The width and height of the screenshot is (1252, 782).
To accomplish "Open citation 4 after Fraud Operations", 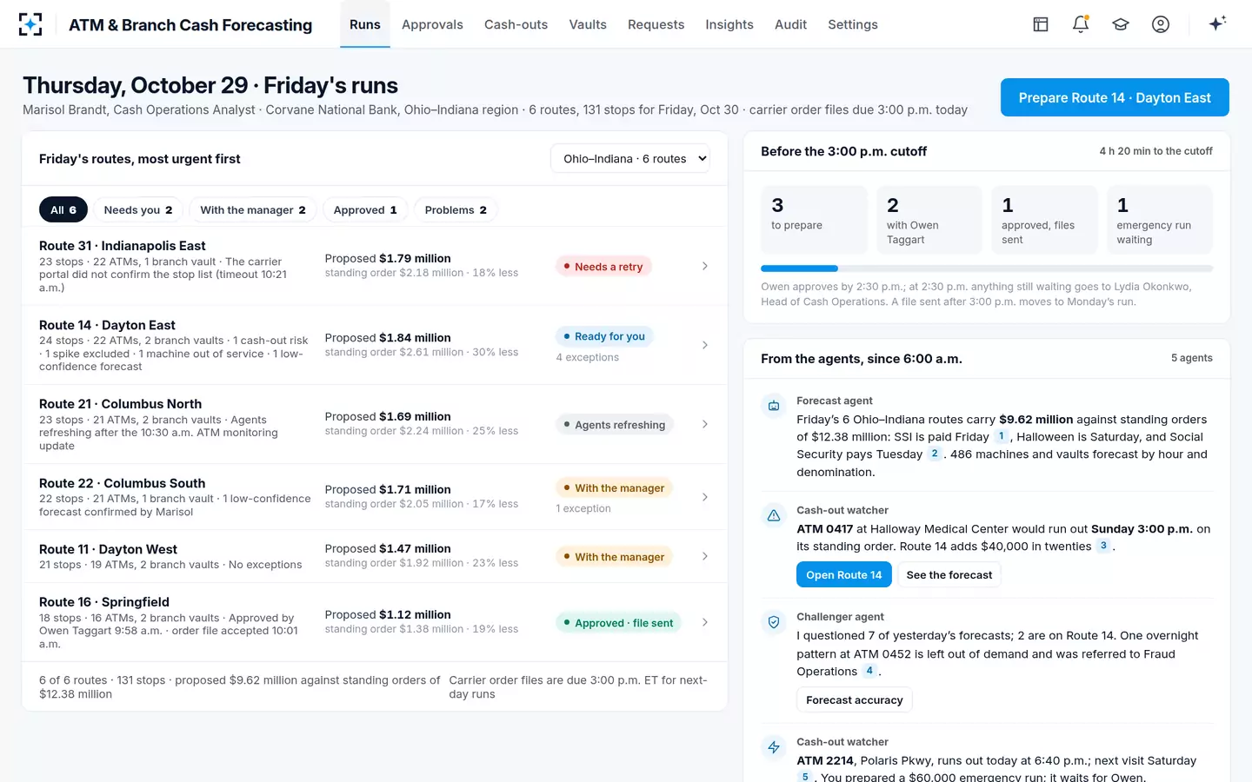I will (x=869, y=671).
